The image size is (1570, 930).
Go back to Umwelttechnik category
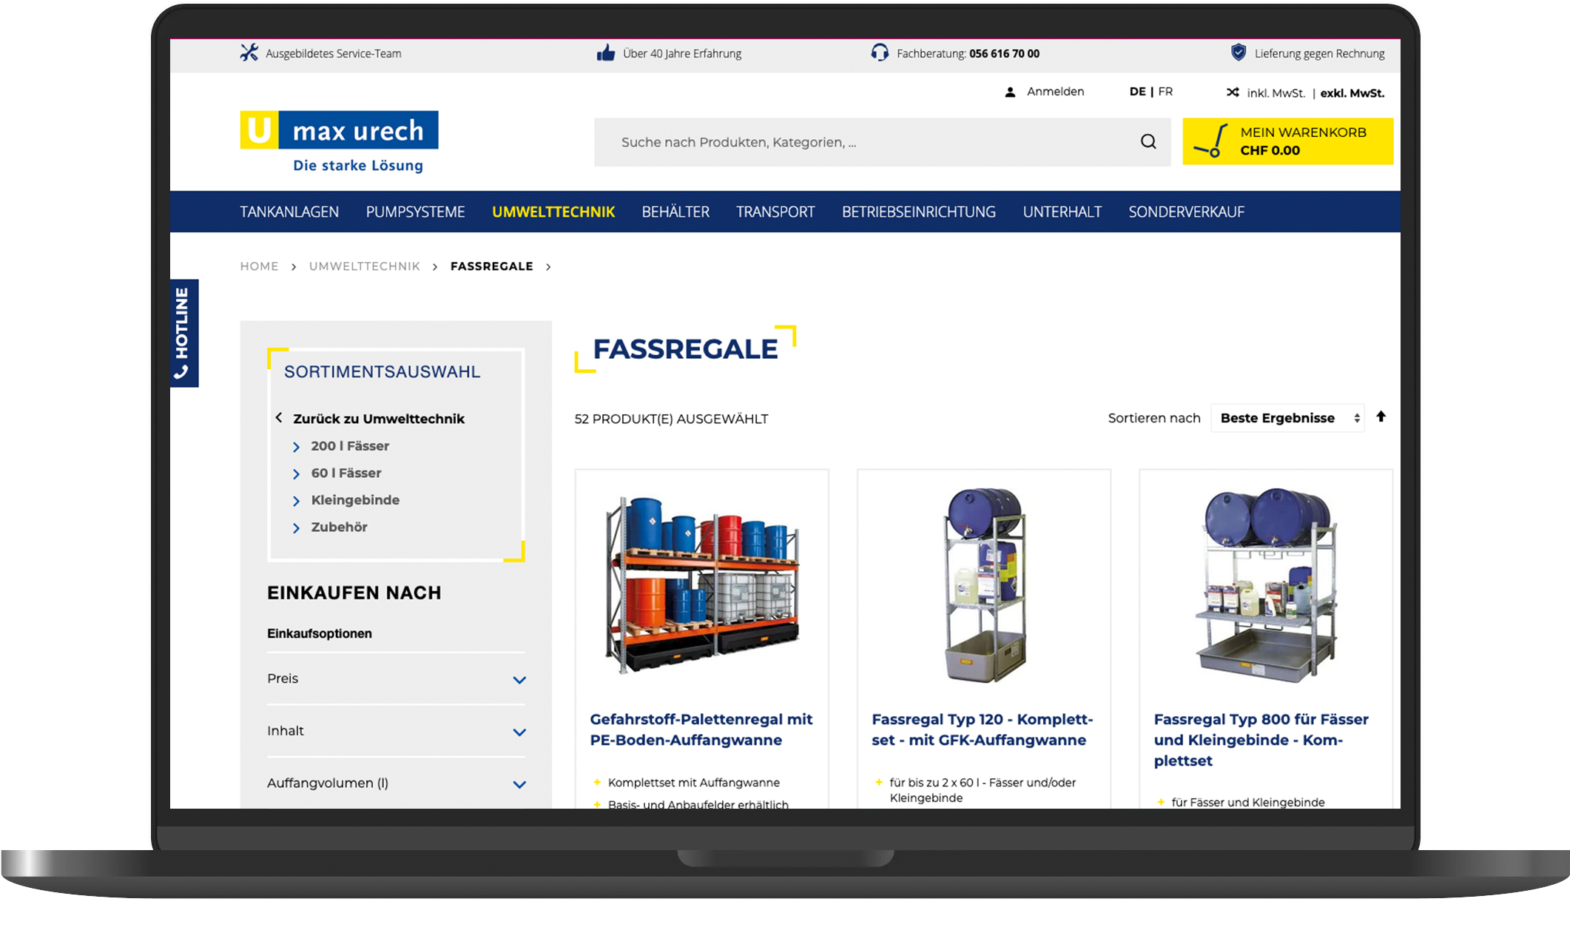(378, 419)
